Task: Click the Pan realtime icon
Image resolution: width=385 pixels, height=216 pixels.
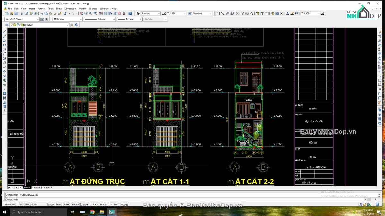Action: (81, 13)
